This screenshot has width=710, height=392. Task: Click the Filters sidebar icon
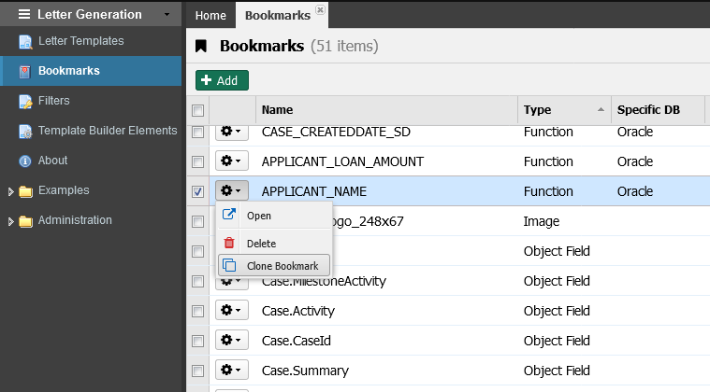tap(25, 101)
